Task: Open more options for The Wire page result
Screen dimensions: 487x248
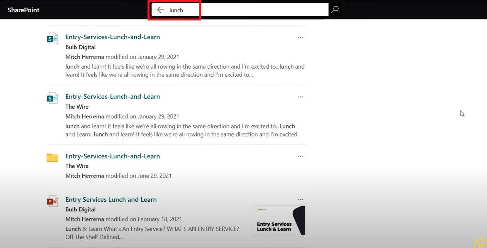Action: tap(300, 97)
